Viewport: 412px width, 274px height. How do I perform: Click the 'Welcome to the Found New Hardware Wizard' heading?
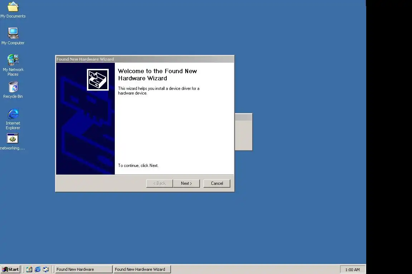tap(157, 75)
